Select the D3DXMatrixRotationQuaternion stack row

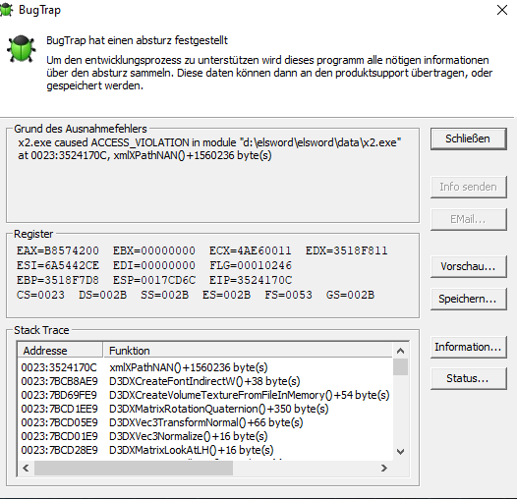pos(205,409)
